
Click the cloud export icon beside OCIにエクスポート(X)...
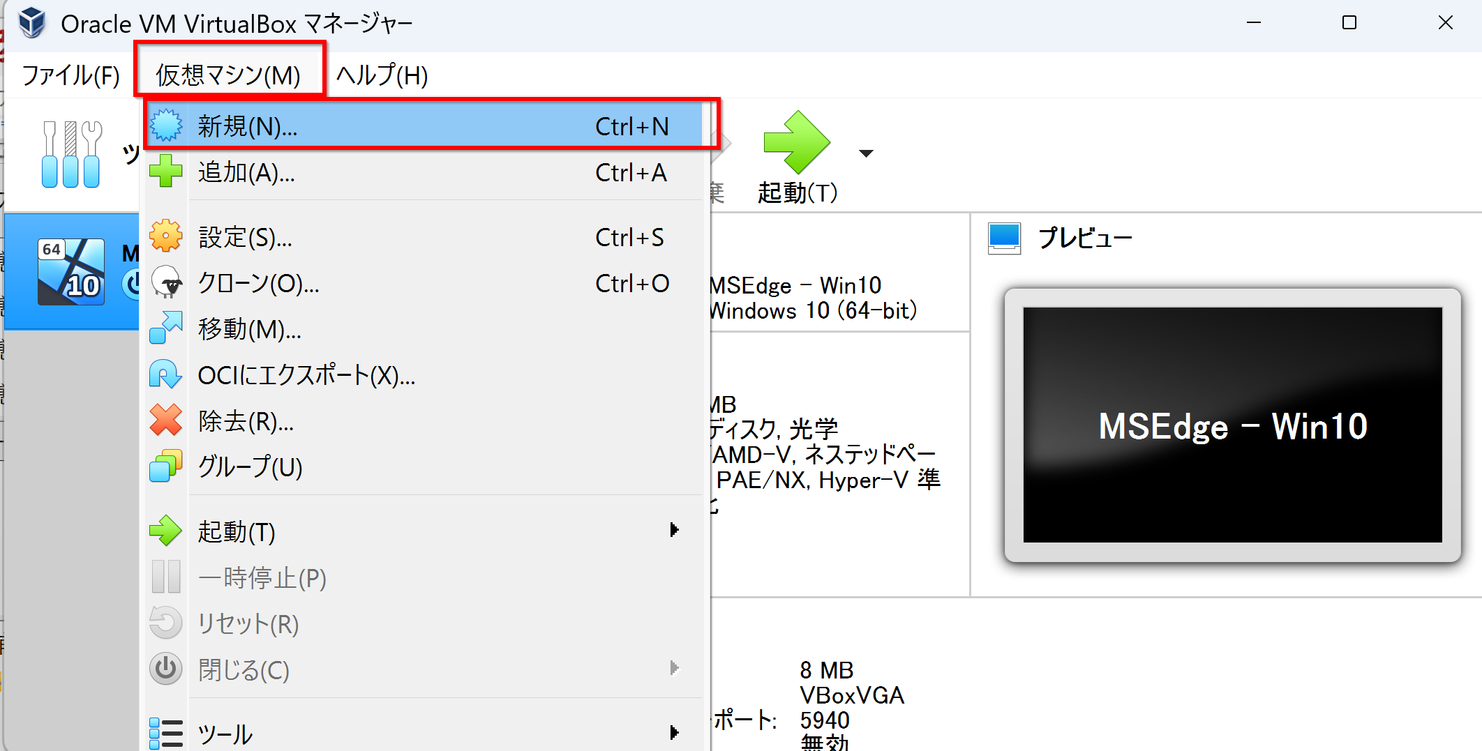[166, 374]
